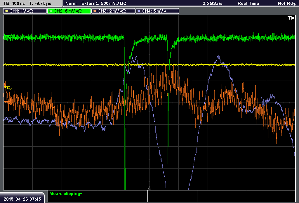Screen dimensions: 299x203
Task: Click the time reference triangle at bottom
Action: point(149,188)
